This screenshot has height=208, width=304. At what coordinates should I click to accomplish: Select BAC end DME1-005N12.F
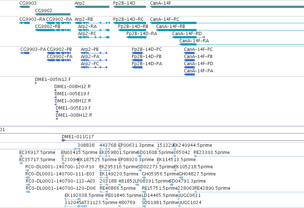pos(36,83)
